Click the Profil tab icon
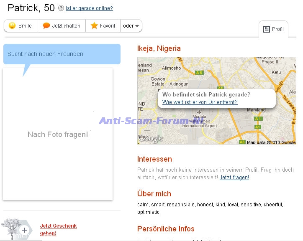The height and width of the screenshot is (241, 303). coord(267,29)
